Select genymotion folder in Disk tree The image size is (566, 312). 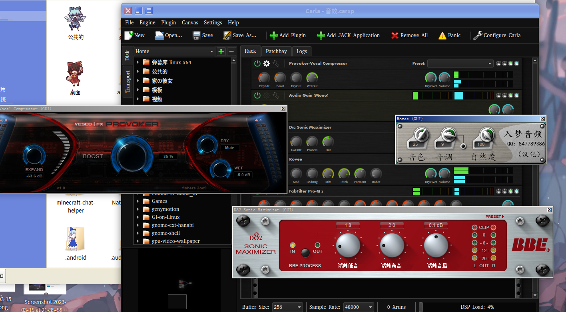pos(165,209)
